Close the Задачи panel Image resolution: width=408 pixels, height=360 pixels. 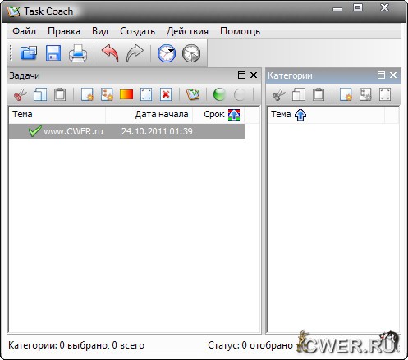(x=254, y=75)
